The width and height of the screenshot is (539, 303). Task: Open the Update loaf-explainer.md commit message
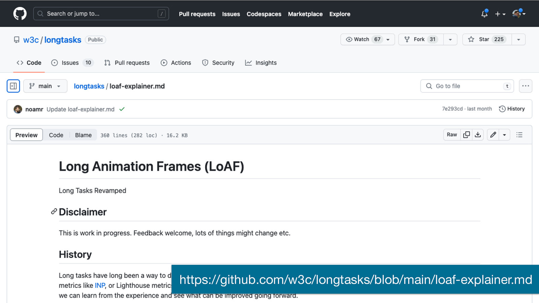point(81,109)
